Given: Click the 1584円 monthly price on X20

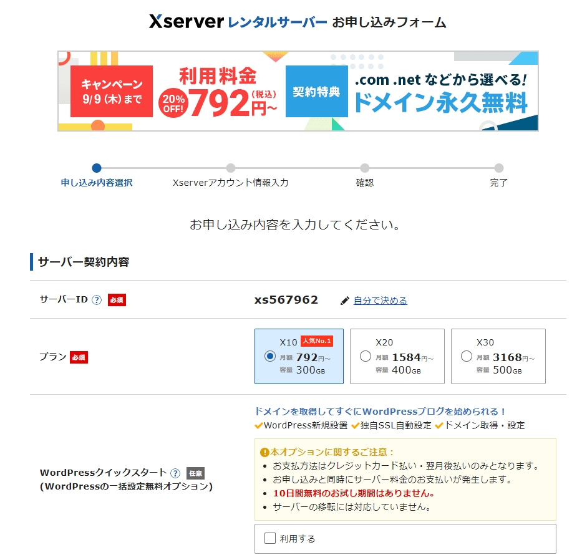Looking at the screenshot, I should coord(413,357).
